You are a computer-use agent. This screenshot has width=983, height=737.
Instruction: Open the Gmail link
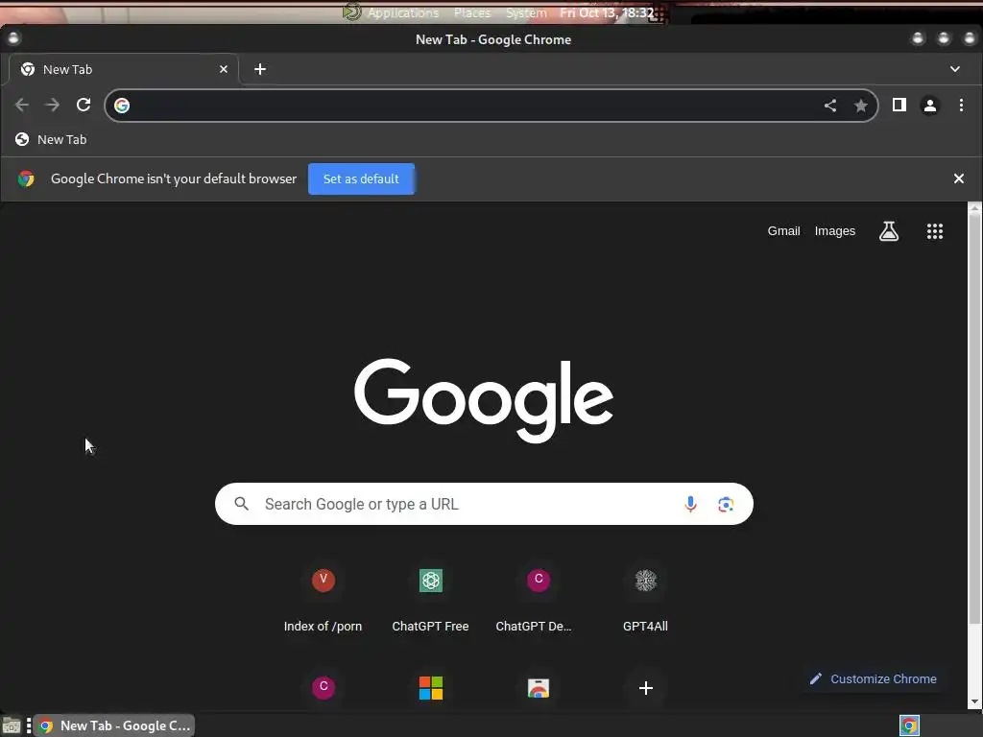(x=783, y=230)
